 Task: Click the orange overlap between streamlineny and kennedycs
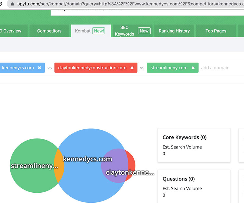(59, 166)
